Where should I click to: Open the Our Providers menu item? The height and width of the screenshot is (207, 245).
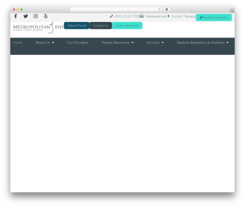pyautogui.click(x=78, y=43)
